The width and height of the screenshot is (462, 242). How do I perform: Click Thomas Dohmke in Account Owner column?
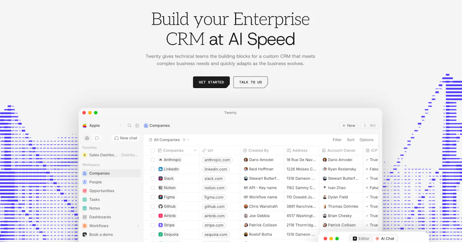(x=340, y=207)
